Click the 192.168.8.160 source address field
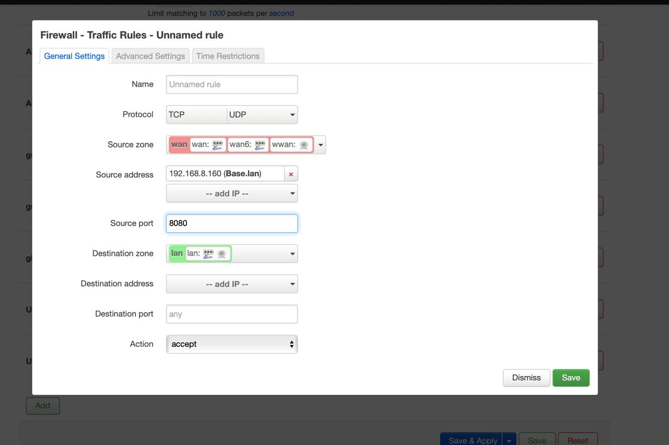 click(225, 174)
